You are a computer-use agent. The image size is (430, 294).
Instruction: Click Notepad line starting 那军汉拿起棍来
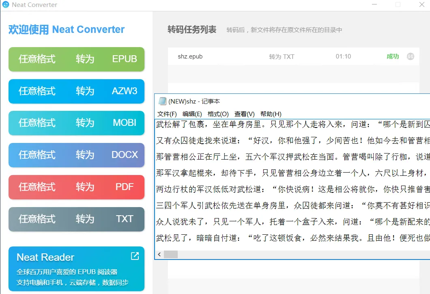tap(292, 173)
